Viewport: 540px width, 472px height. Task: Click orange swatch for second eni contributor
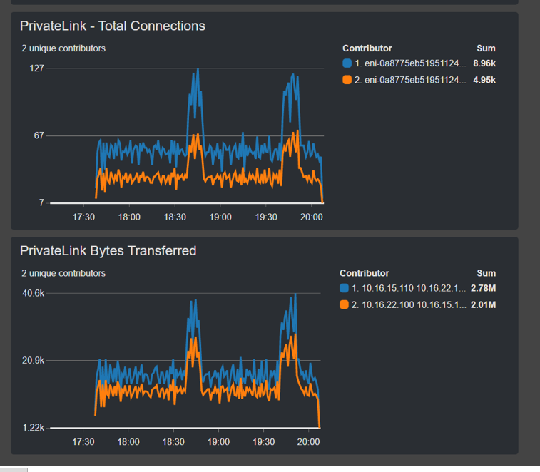(347, 80)
